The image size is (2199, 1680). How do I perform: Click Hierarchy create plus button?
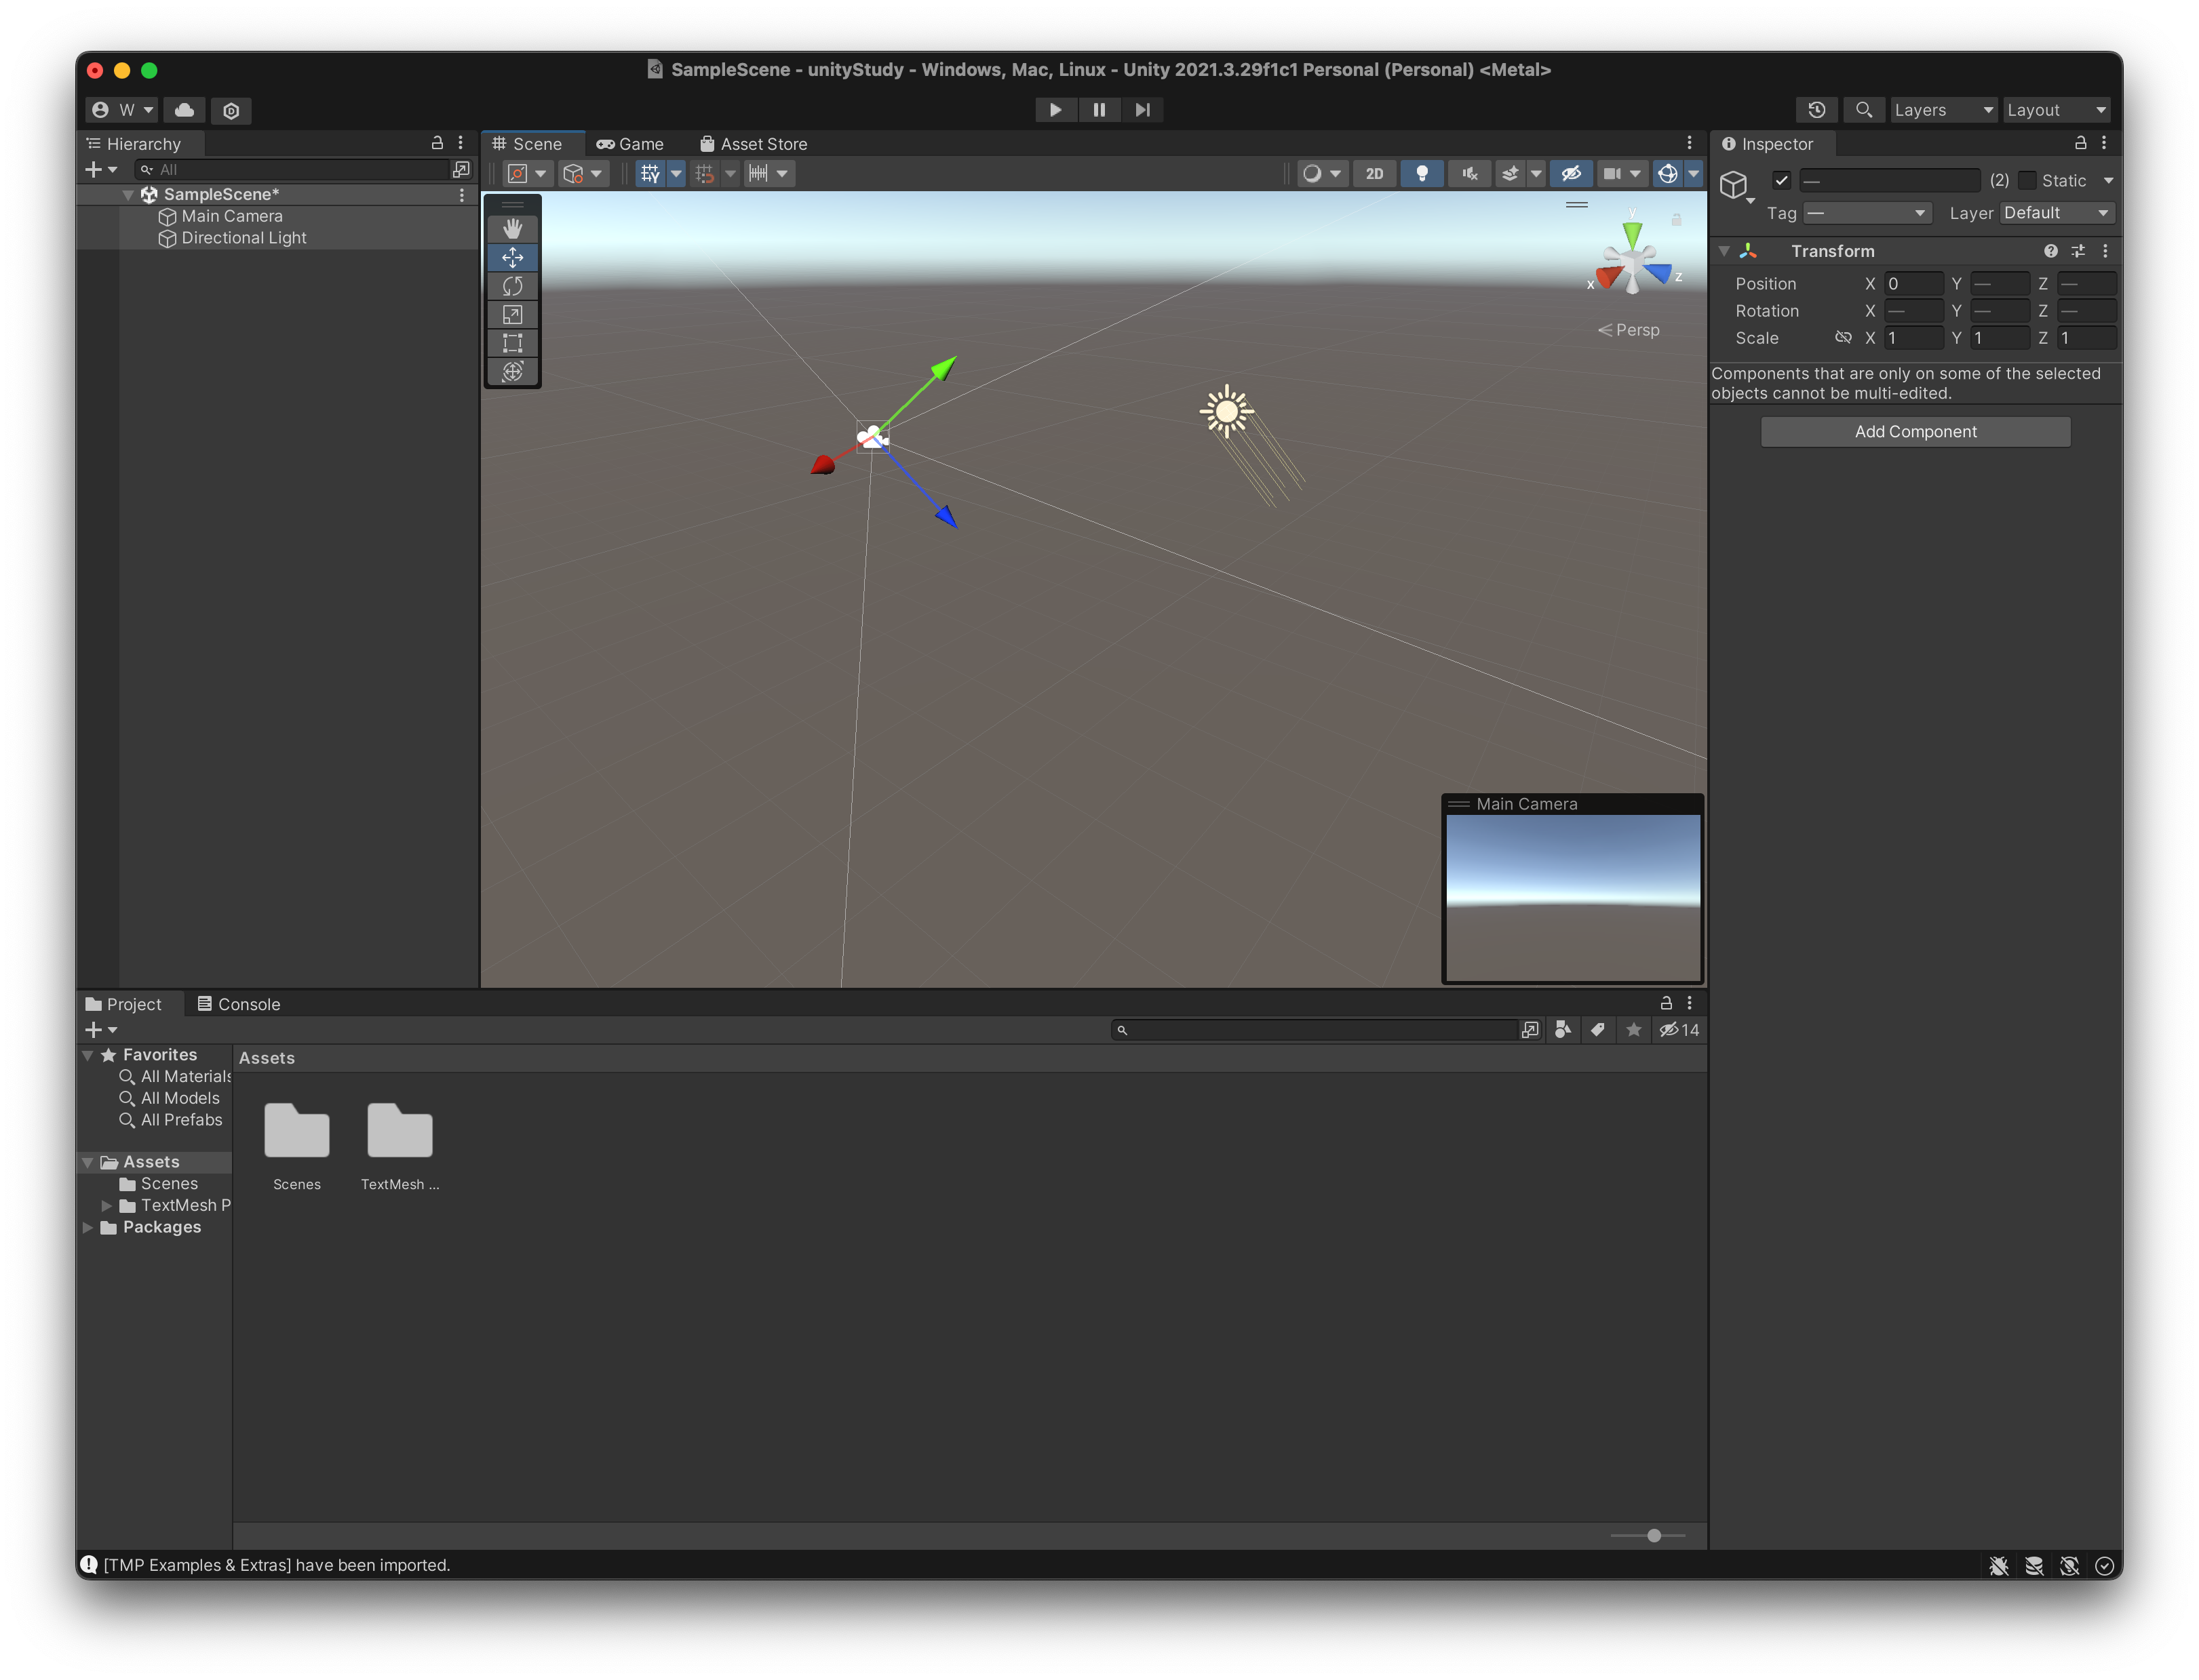point(101,169)
